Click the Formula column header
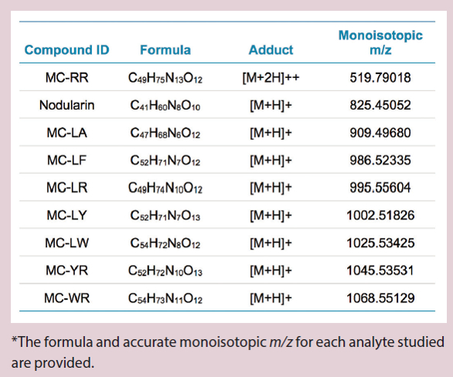The height and width of the screenshot is (377, 453). point(165,50)
